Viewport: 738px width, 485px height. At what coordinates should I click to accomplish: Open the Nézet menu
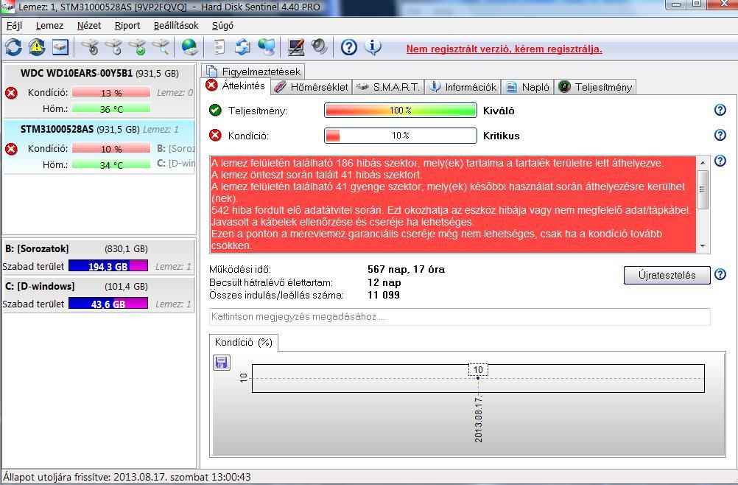tap(89, 25)
